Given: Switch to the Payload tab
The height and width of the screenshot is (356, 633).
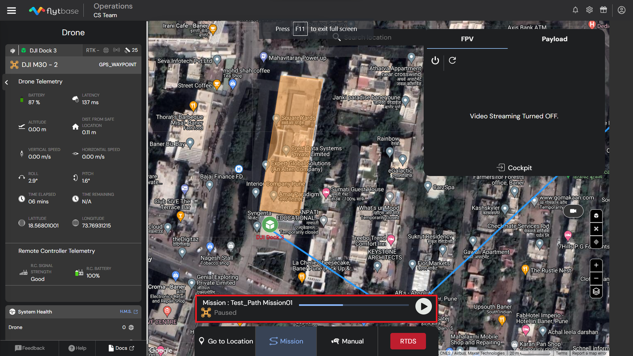Looking at the screenshot, I should coord(554,39).
